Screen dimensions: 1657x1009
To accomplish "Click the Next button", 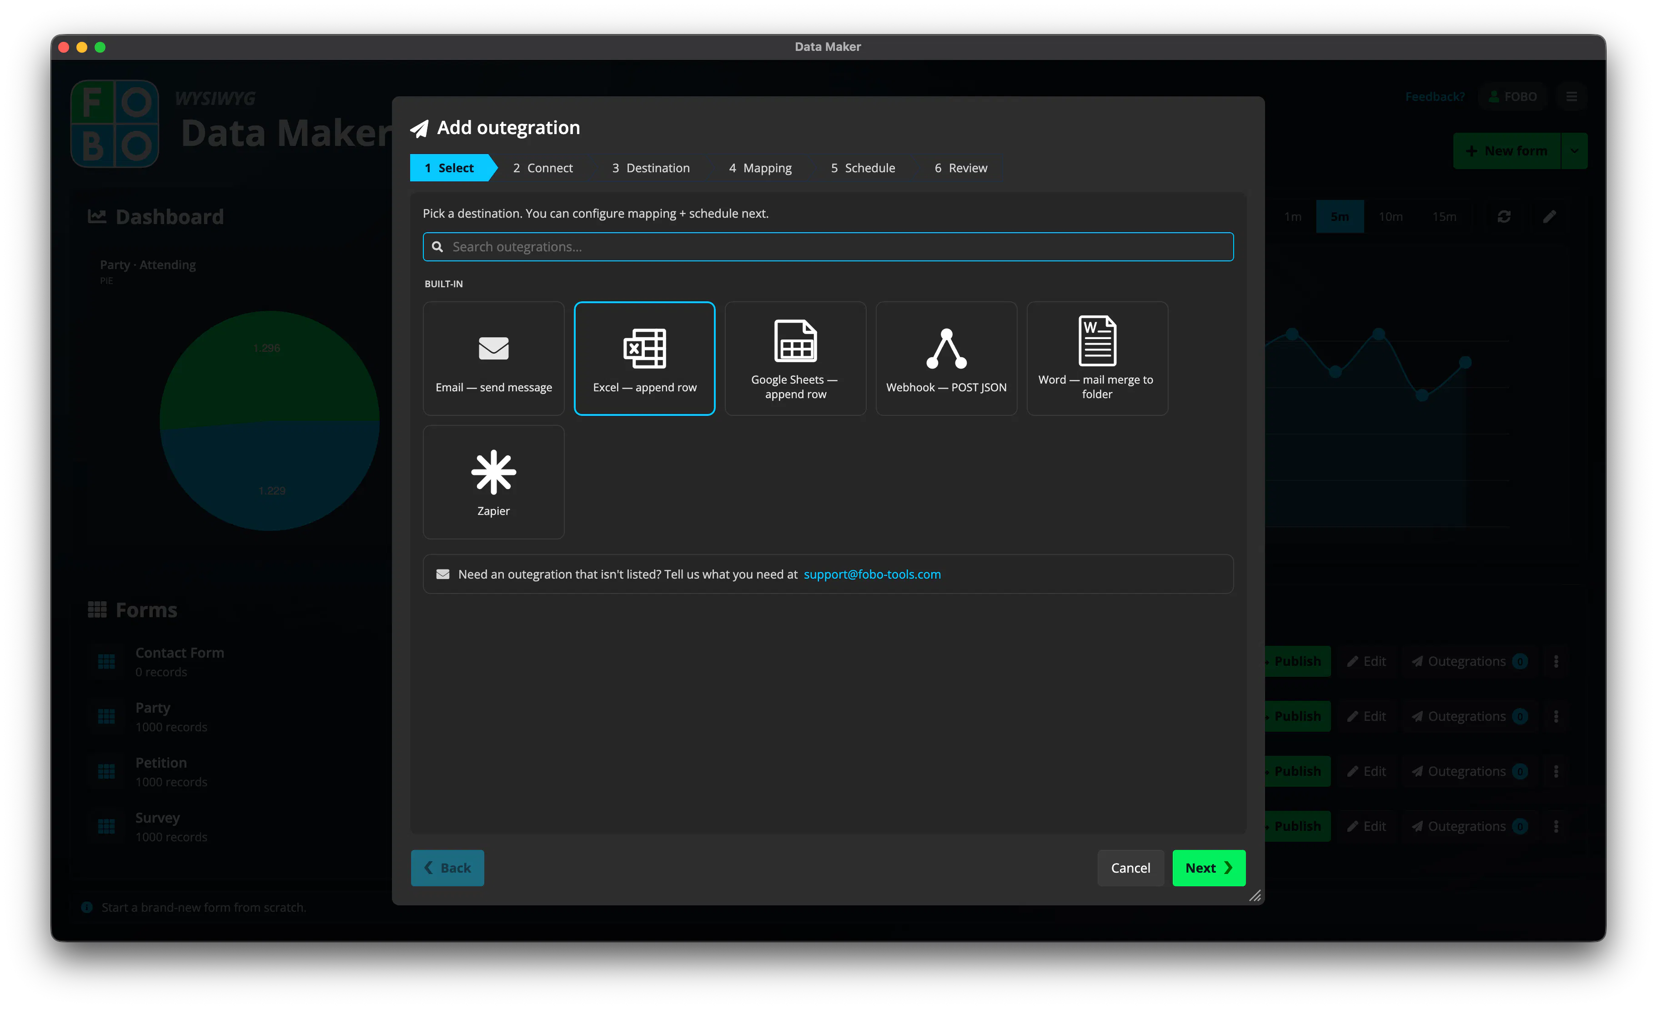I will [1209, 867].
